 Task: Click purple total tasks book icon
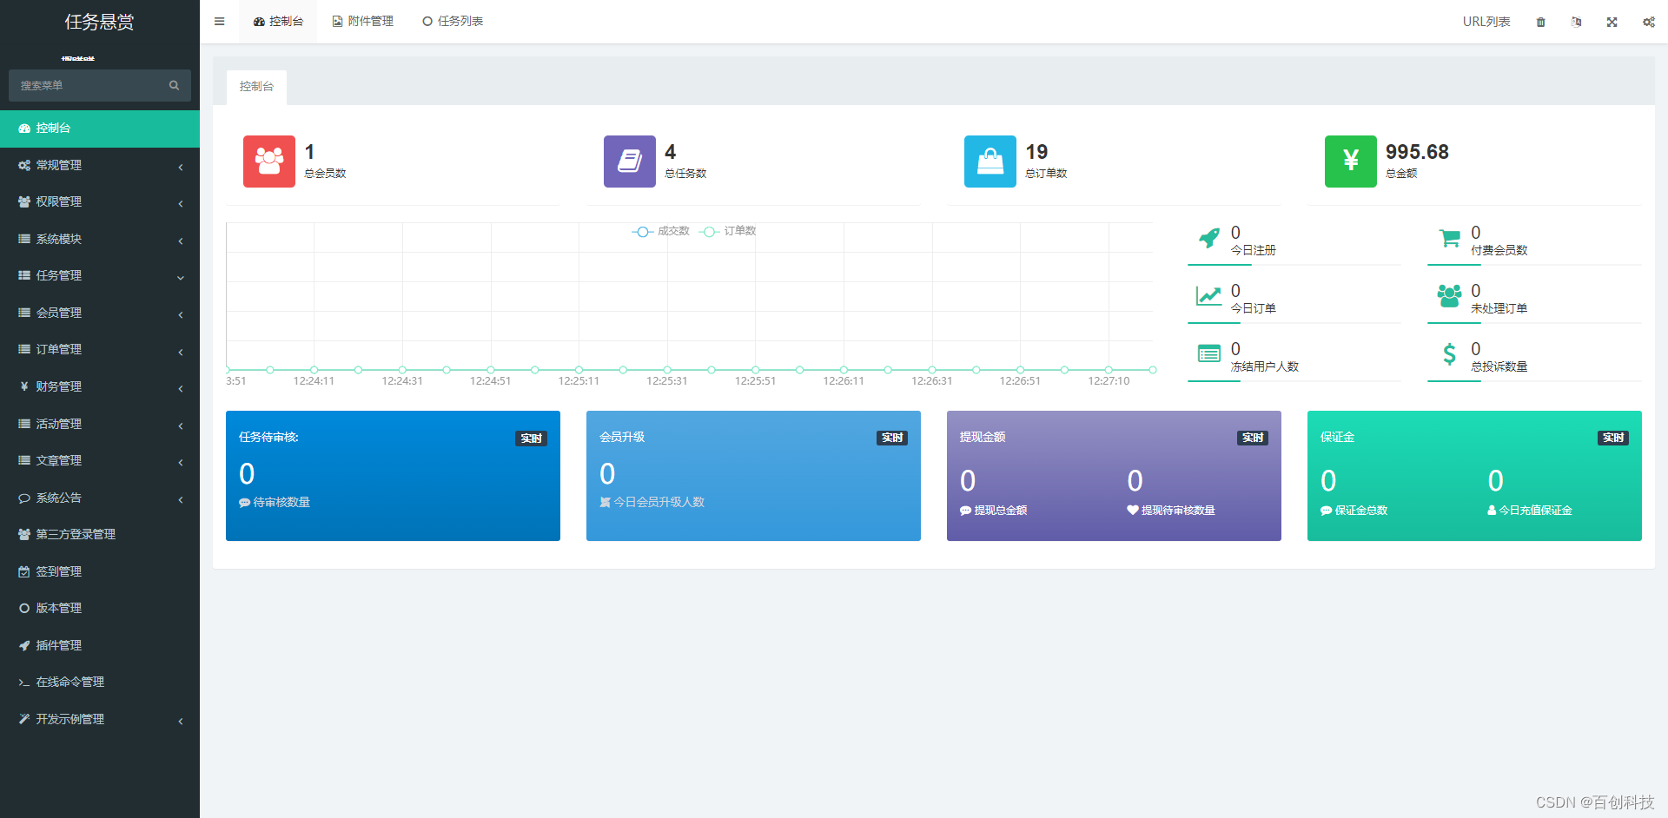pyautogui.click(x=630, y=162)
